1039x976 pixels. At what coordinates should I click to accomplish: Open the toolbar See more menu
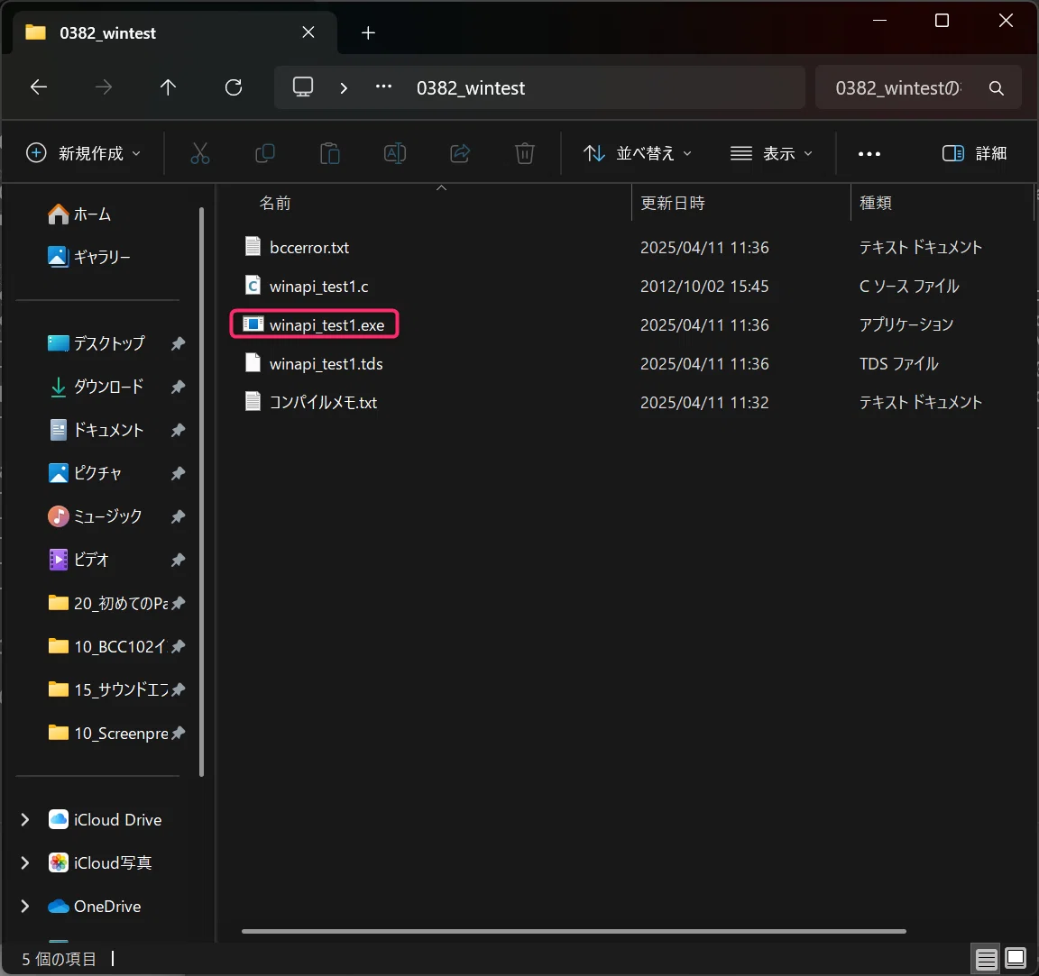point(869,154)
